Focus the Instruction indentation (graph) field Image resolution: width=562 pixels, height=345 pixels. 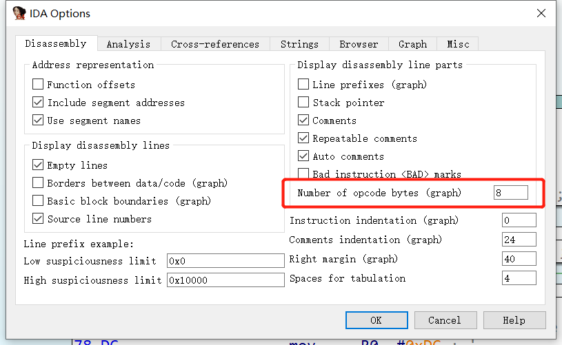519,220
